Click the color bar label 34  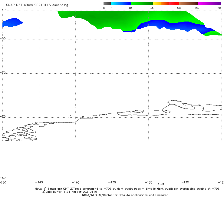point(152,8)
